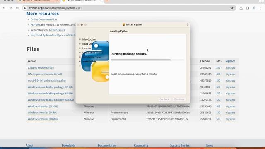Open .sigstore link for Windows installer (ARM64)
The height and width of the screenshot is (149, 265).
(x=230, y=119)
